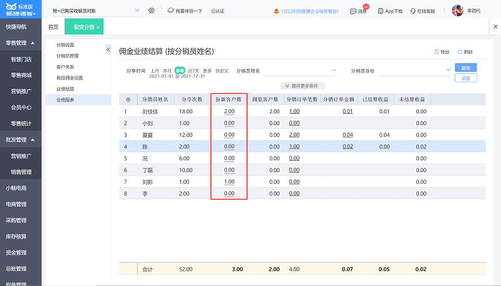Click the settings gear beside the account selector
This screenshot has height=286, width=501.
(x=152, y=11)
